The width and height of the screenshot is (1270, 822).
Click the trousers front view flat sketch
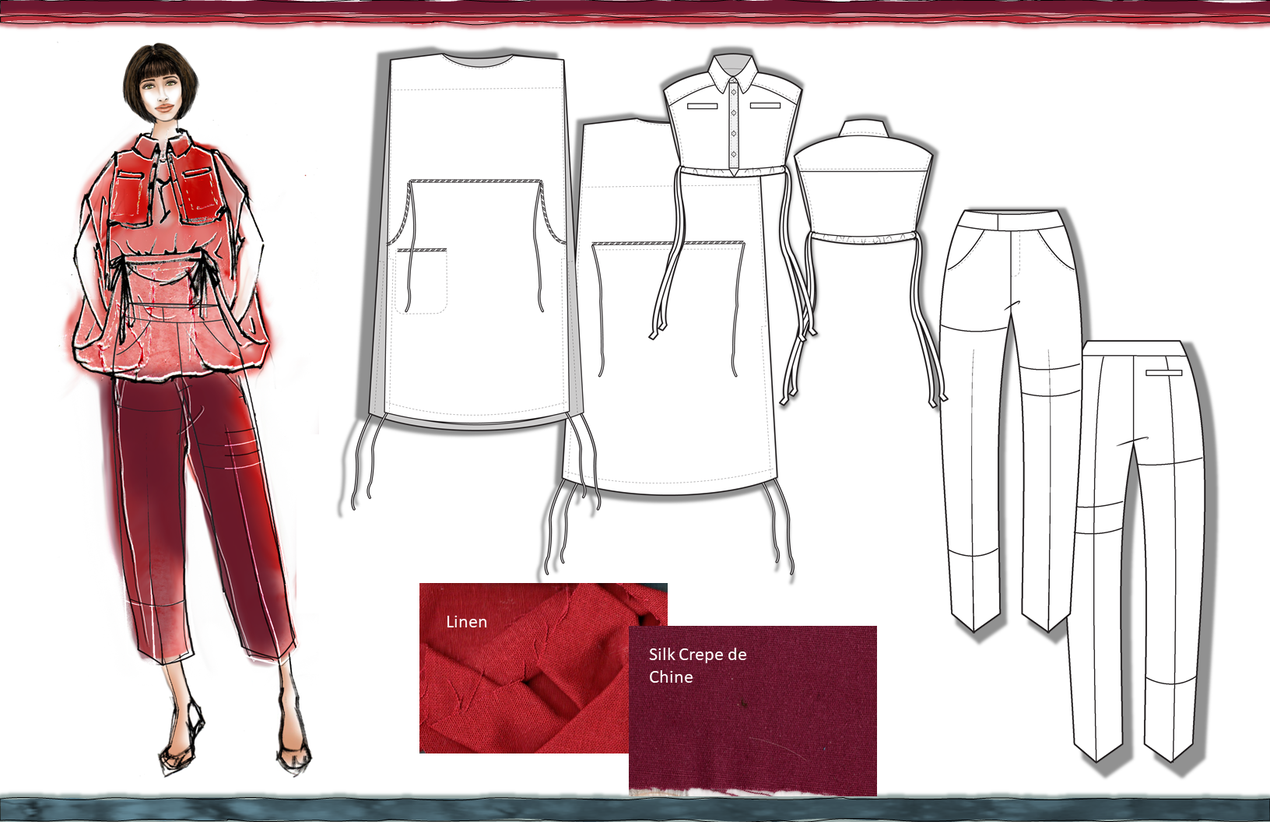[1011, 420]
